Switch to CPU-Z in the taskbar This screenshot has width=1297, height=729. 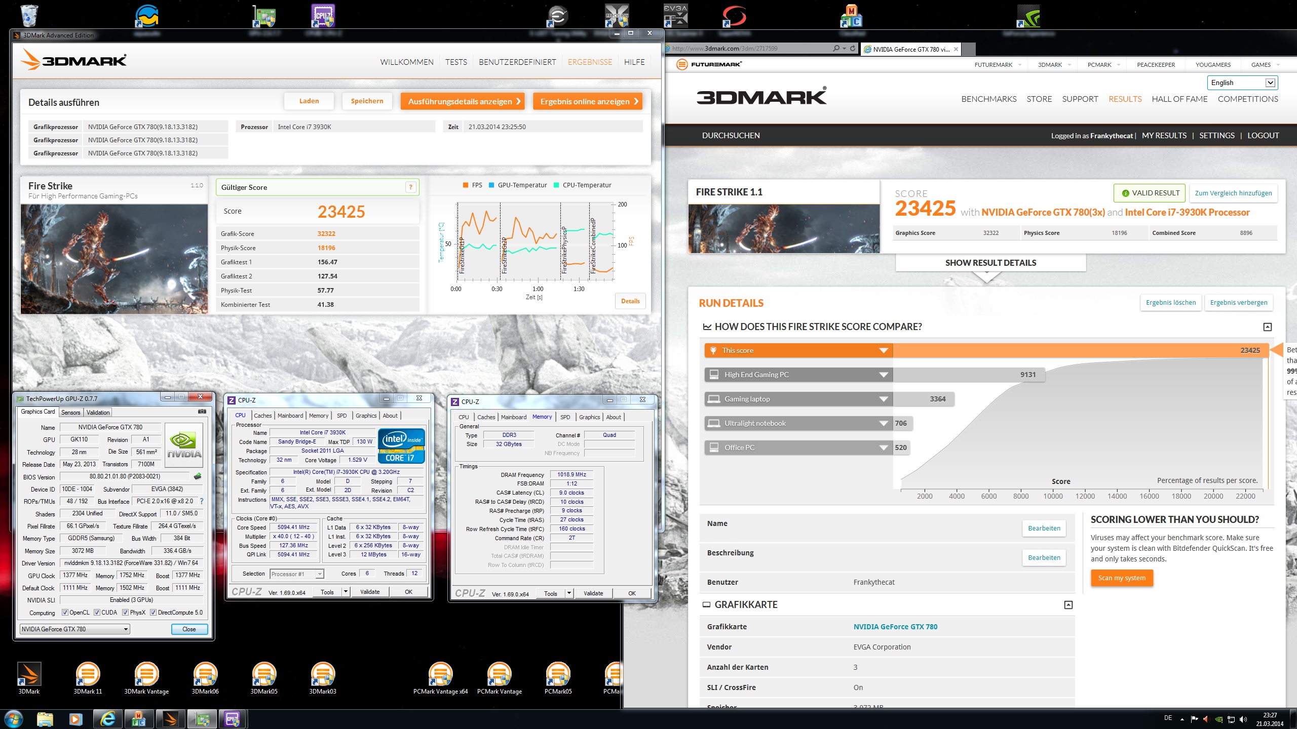[232, 719]
